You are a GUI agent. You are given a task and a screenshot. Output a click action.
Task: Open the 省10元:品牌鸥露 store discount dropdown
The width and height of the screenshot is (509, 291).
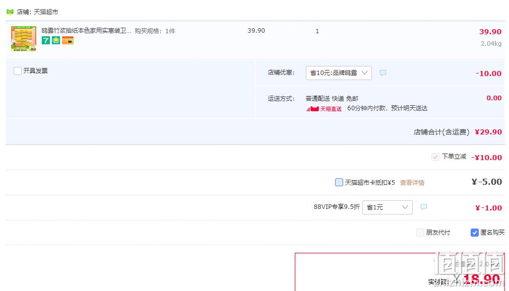[x=339, y=73]
